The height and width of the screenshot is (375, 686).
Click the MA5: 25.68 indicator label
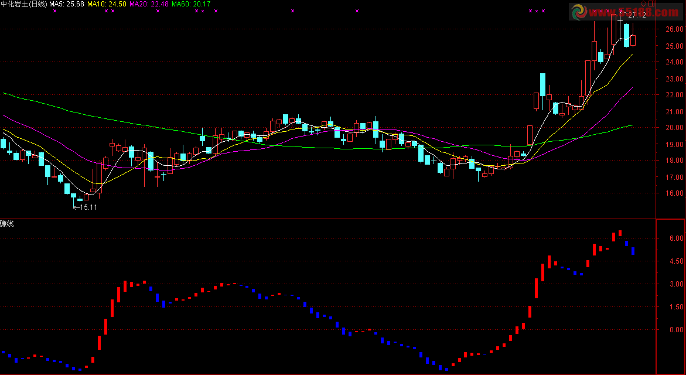coord(66,4)
